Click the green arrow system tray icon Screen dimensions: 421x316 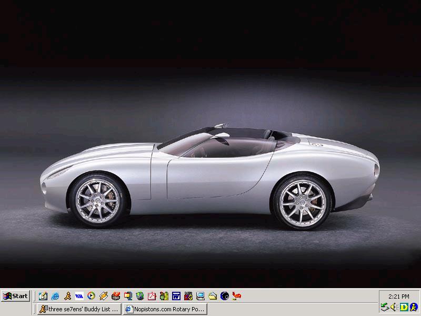[385, 308]
